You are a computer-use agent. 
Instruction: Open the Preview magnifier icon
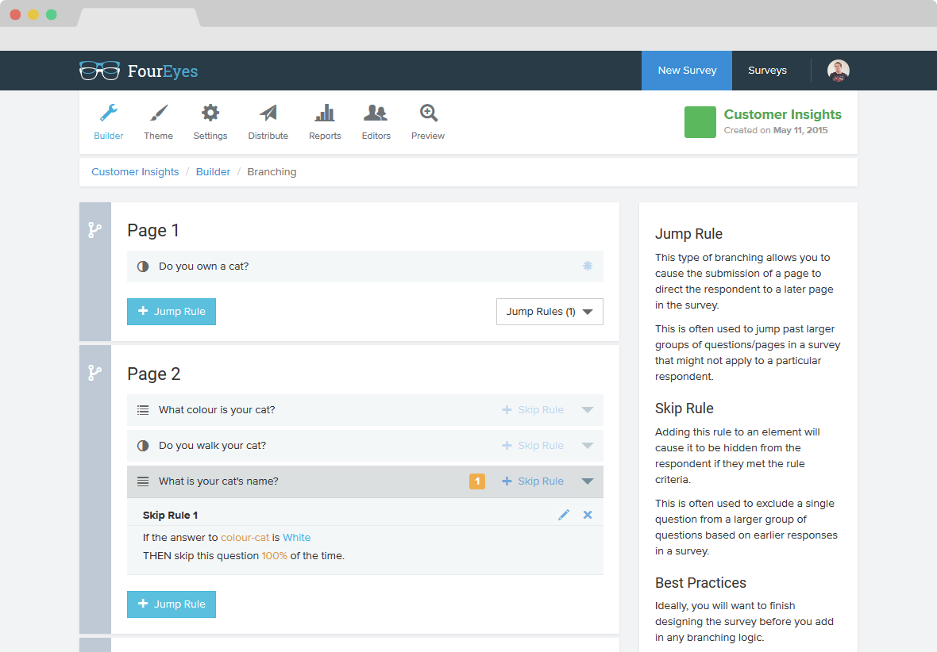pyautogui.click(x=429, y=113)
